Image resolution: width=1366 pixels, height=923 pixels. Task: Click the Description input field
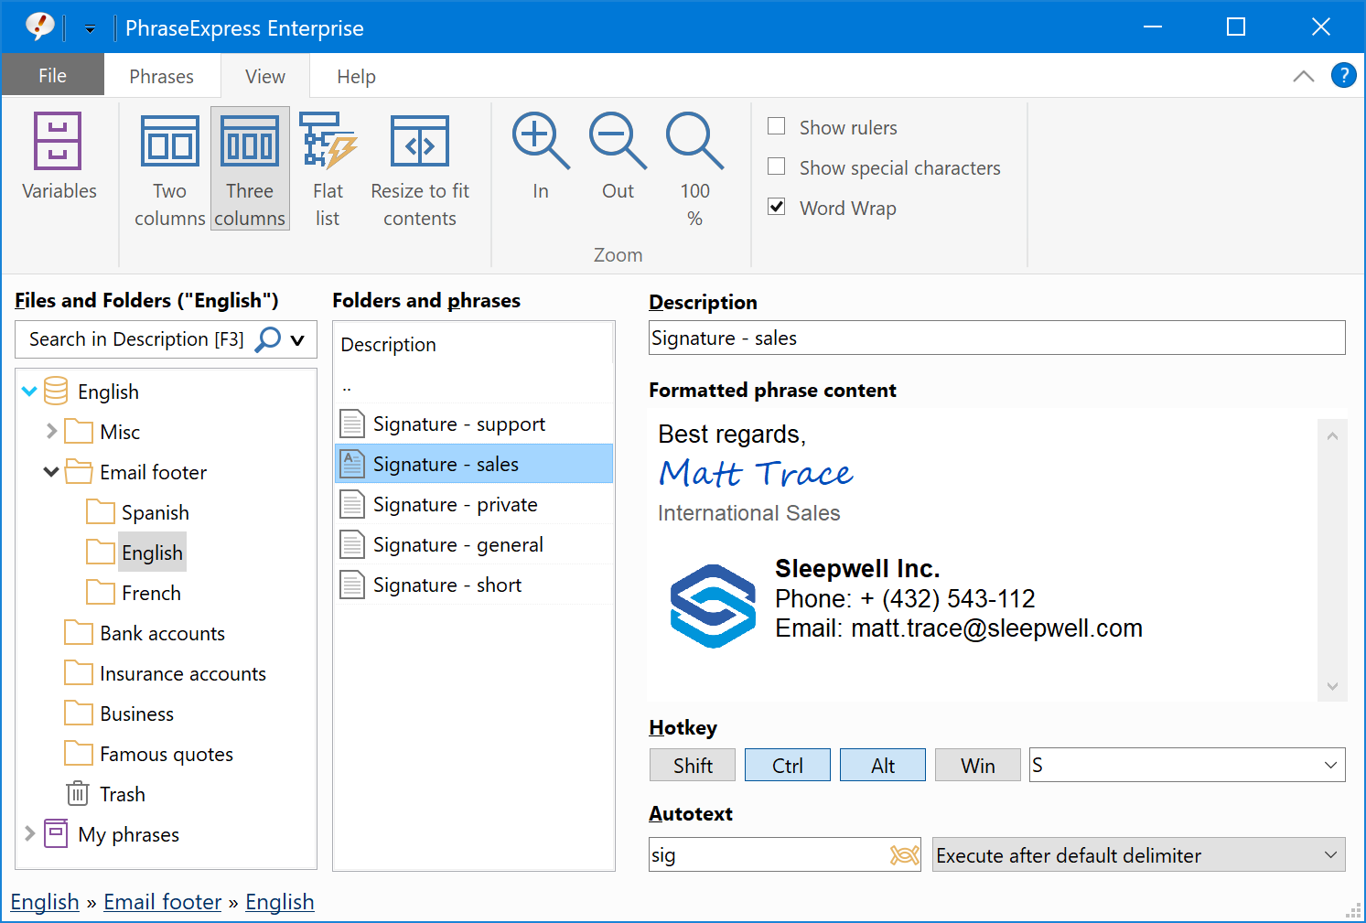996,338
